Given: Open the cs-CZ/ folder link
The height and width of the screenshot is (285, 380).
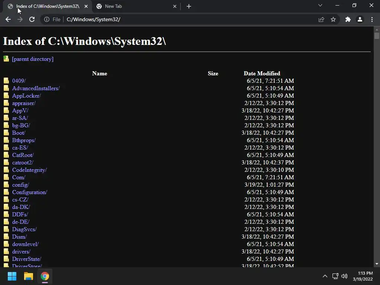Looking at the screenshot, I should pyautogui.click(x=20, y=199).
